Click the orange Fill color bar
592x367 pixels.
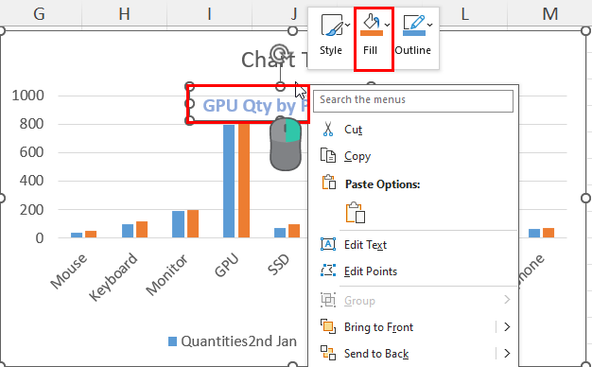372,33
